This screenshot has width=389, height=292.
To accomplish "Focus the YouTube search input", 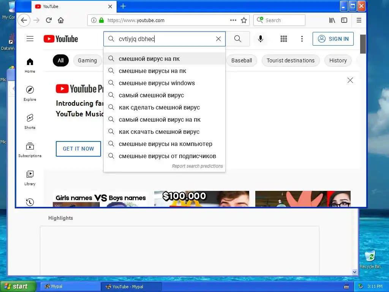I will point(164,39).
